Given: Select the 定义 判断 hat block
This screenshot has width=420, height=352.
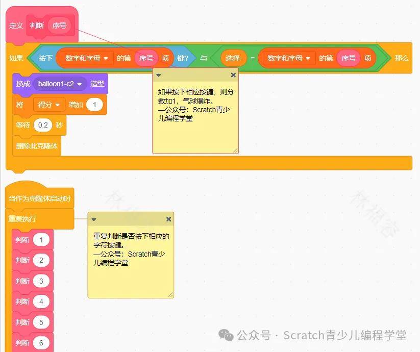Looking at the screenshot, I should coord(15,26).
